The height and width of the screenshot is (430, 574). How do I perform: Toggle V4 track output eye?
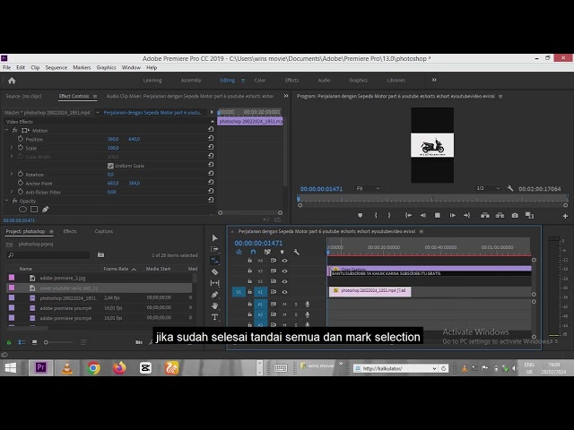coord(284,261)
